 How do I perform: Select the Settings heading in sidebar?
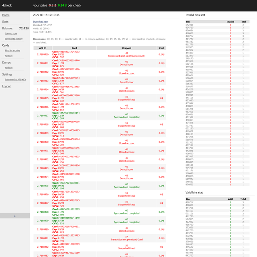tap(7, 74)
